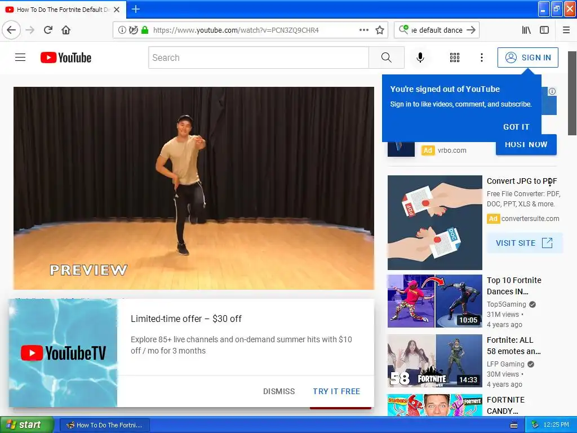Open the Firefox home page
This screenshot has width=577, height=433.
click(x=66, y=30)
